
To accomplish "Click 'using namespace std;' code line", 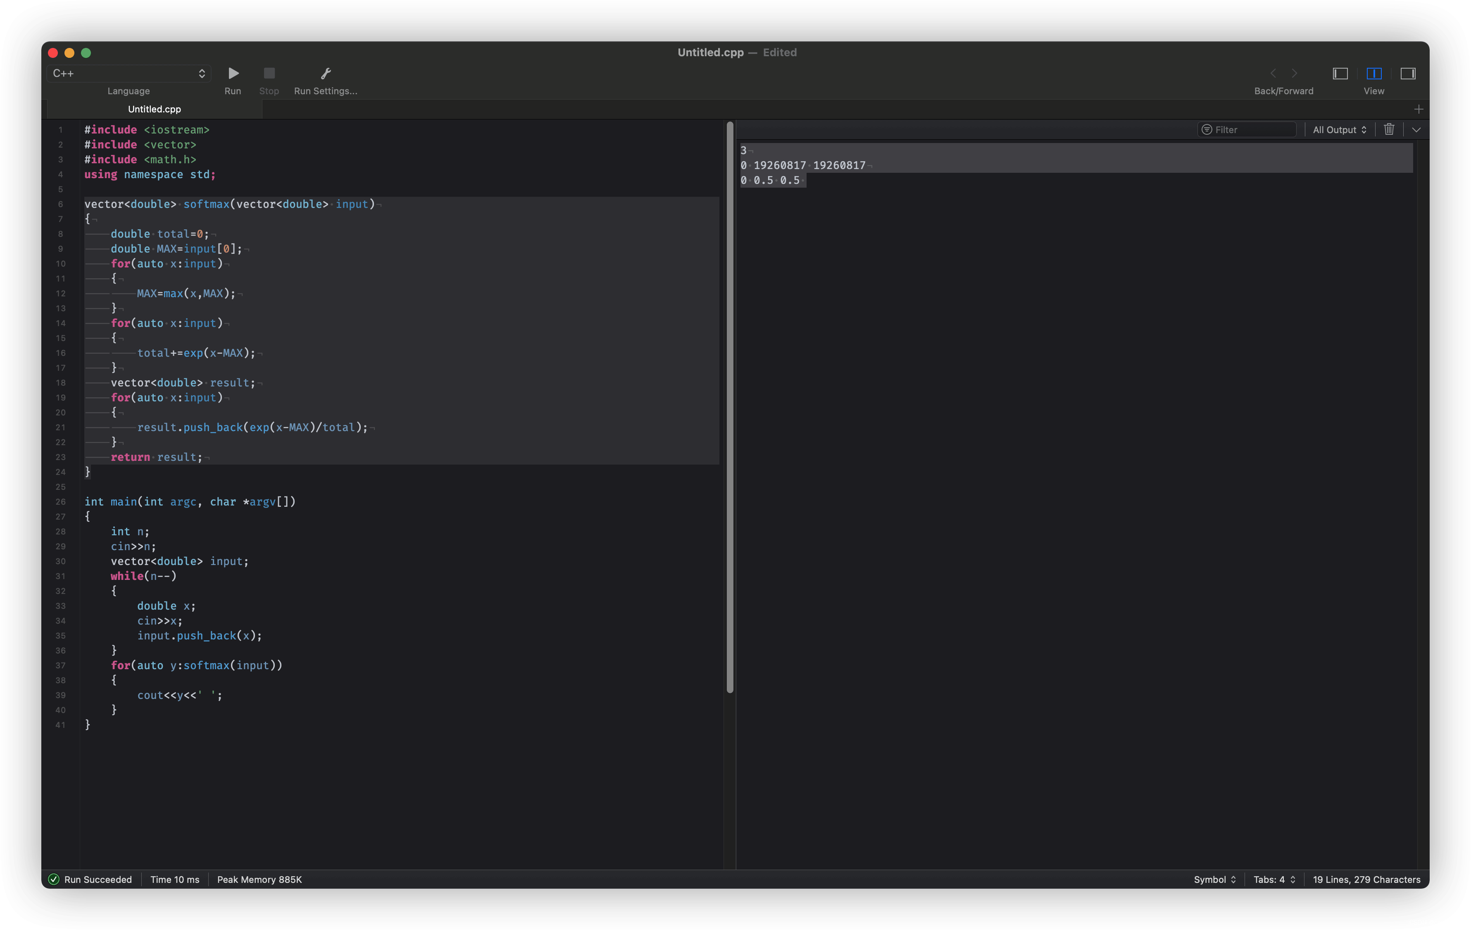I will click(x=150, y=174).
